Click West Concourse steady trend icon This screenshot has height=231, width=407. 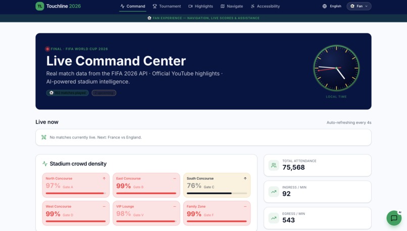coord(104,207)
